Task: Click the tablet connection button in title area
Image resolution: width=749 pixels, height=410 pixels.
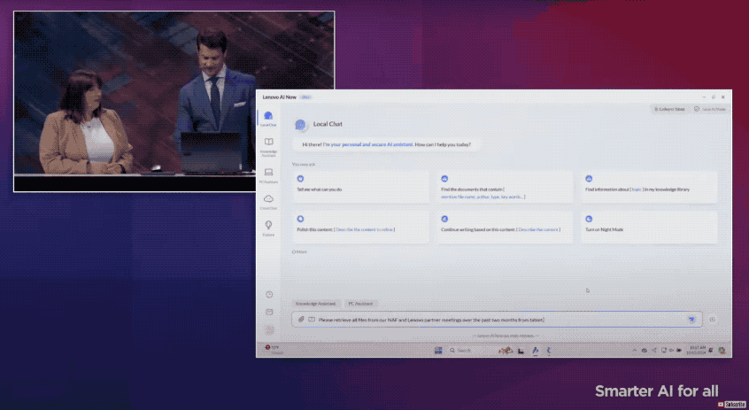Action: click(x=669, y=109)
